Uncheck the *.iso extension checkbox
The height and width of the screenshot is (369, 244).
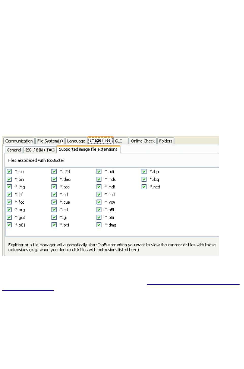pos(9,171)
